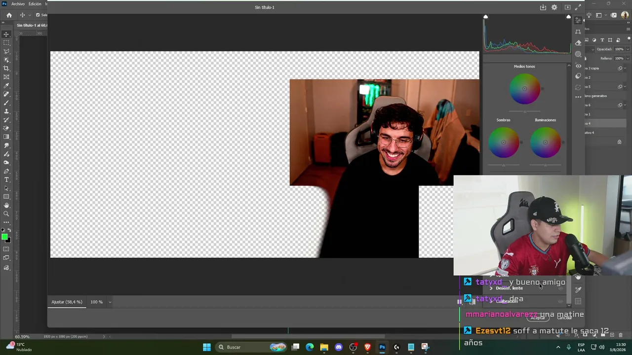
Task: Open the 100 % zoom level dropdown
Action: pyautogui.click(x=110, y=302)
